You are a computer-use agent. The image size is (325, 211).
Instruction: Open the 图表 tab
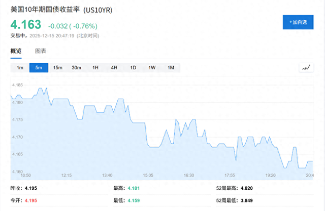(x=41, y=51)
